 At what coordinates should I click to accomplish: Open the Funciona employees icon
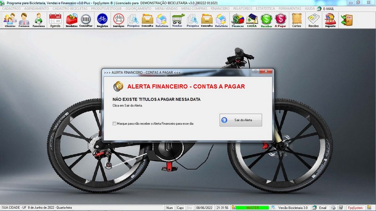(x=39, y=20)
